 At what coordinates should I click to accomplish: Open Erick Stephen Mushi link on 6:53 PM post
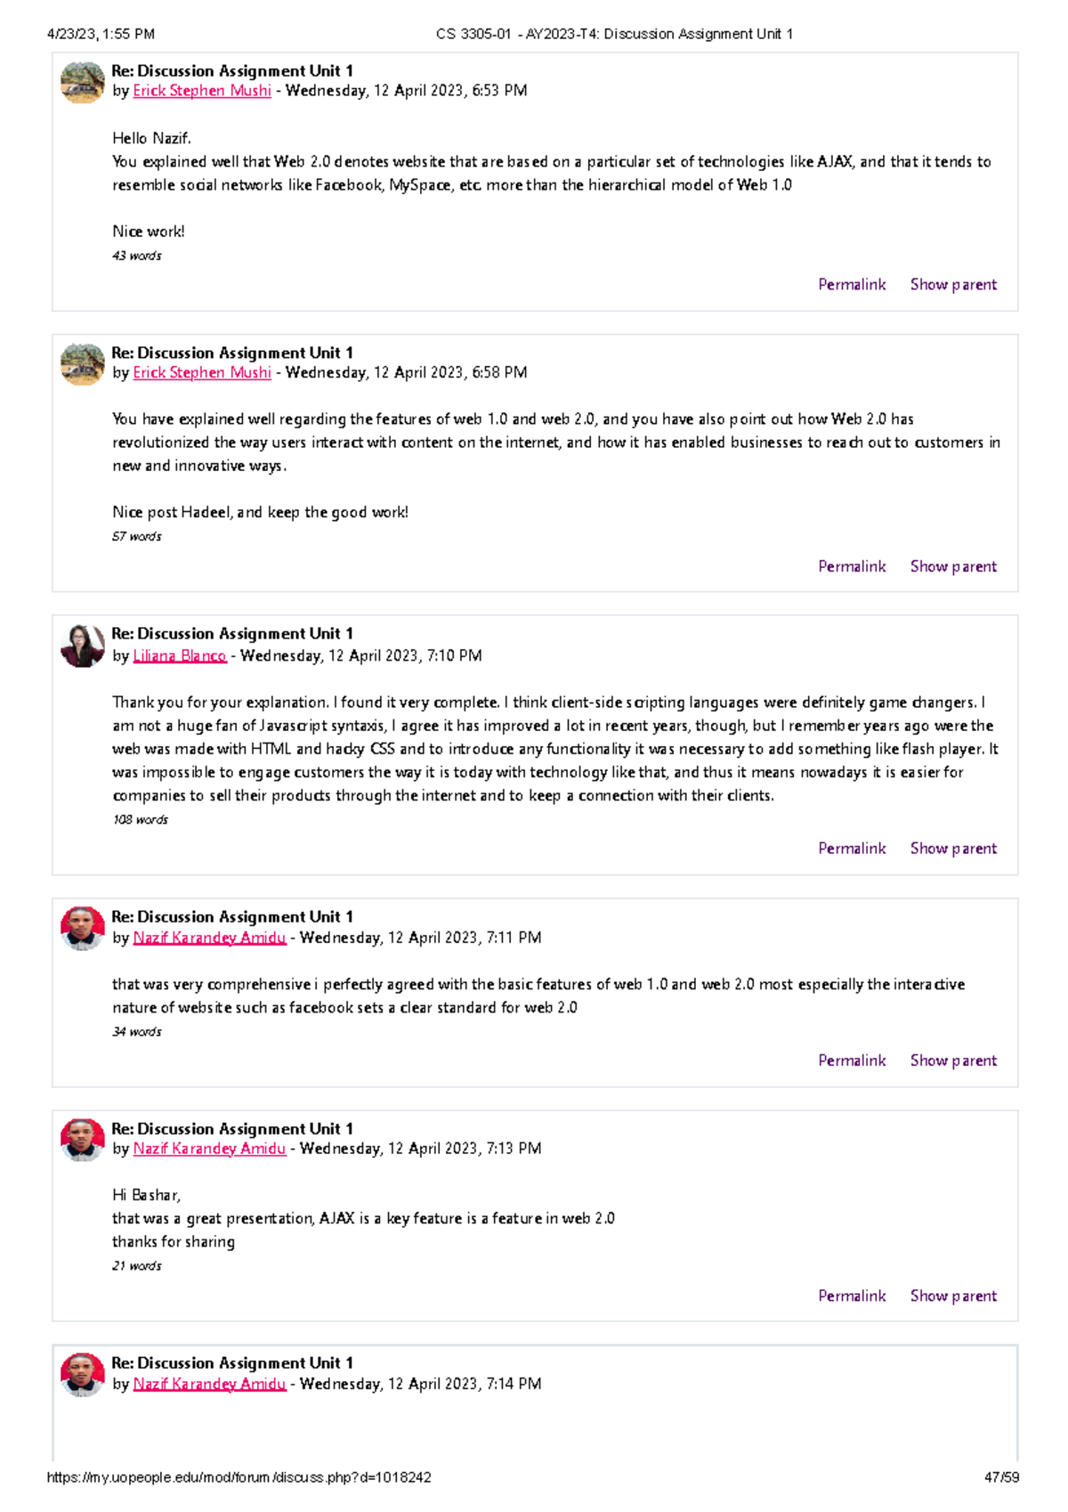202,91
